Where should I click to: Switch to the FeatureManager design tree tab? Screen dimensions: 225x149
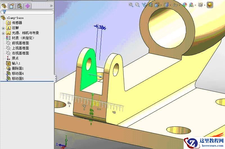click(4, 6)
